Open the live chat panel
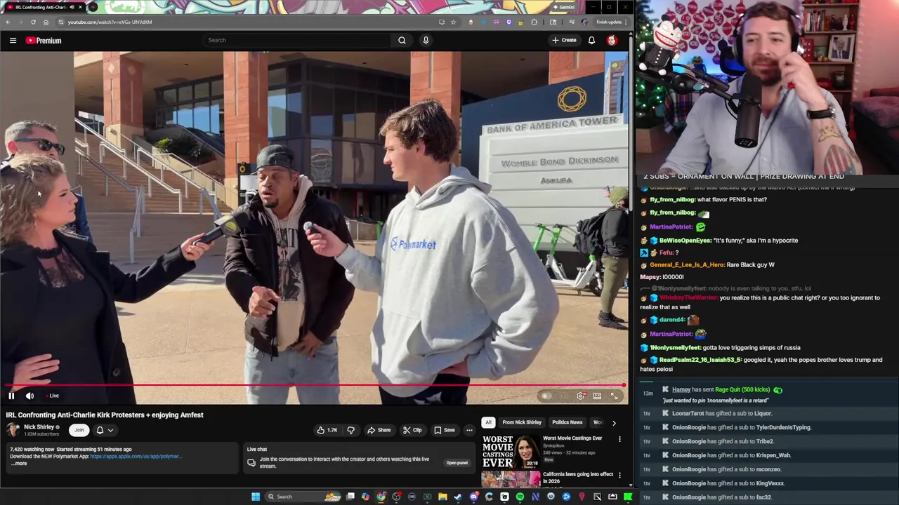 tap(457, 463)
